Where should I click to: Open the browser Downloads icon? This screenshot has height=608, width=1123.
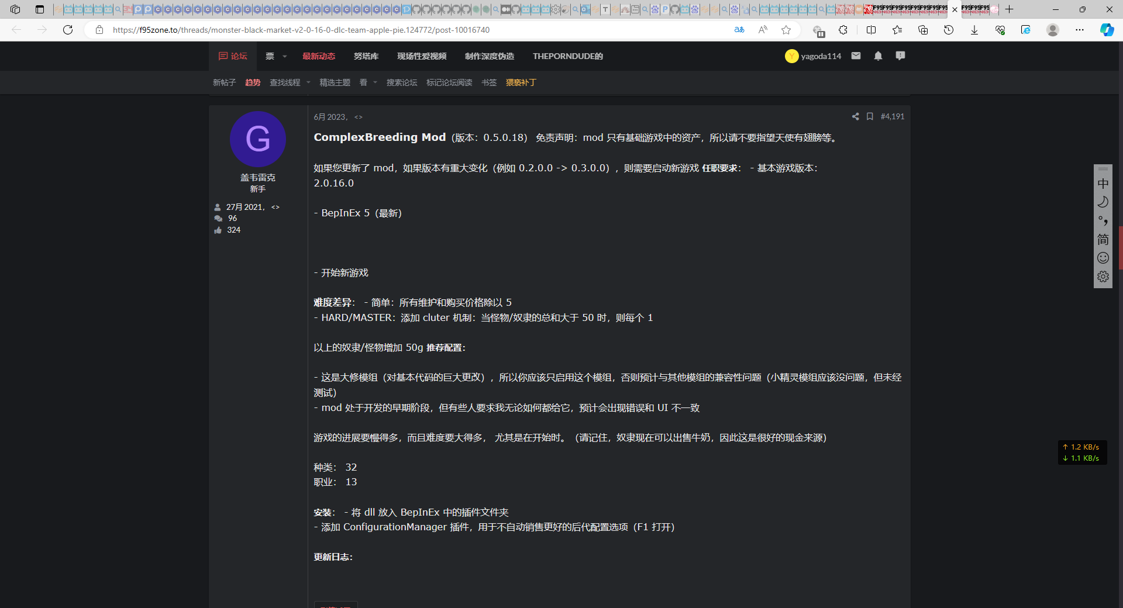click(x=974, y=30)
